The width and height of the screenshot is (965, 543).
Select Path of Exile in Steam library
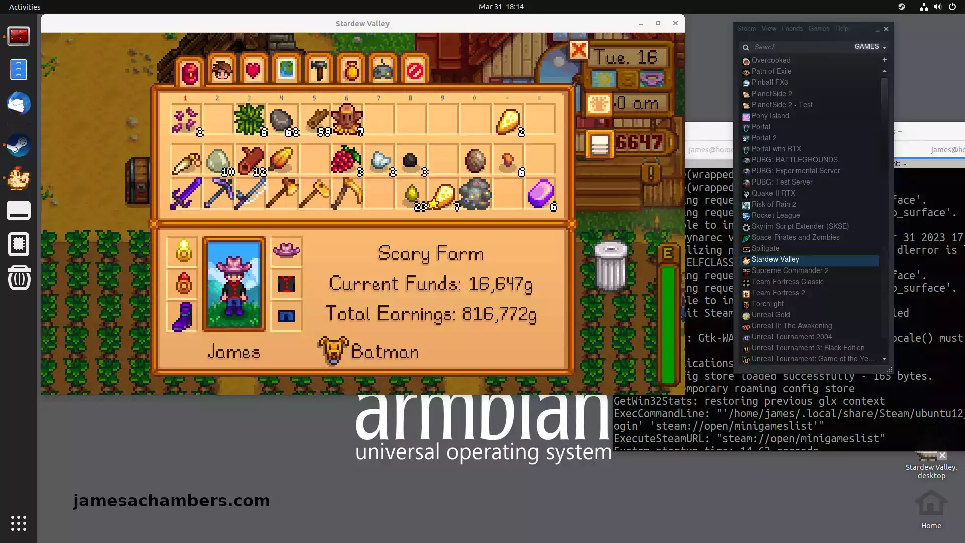coord(771,71)
